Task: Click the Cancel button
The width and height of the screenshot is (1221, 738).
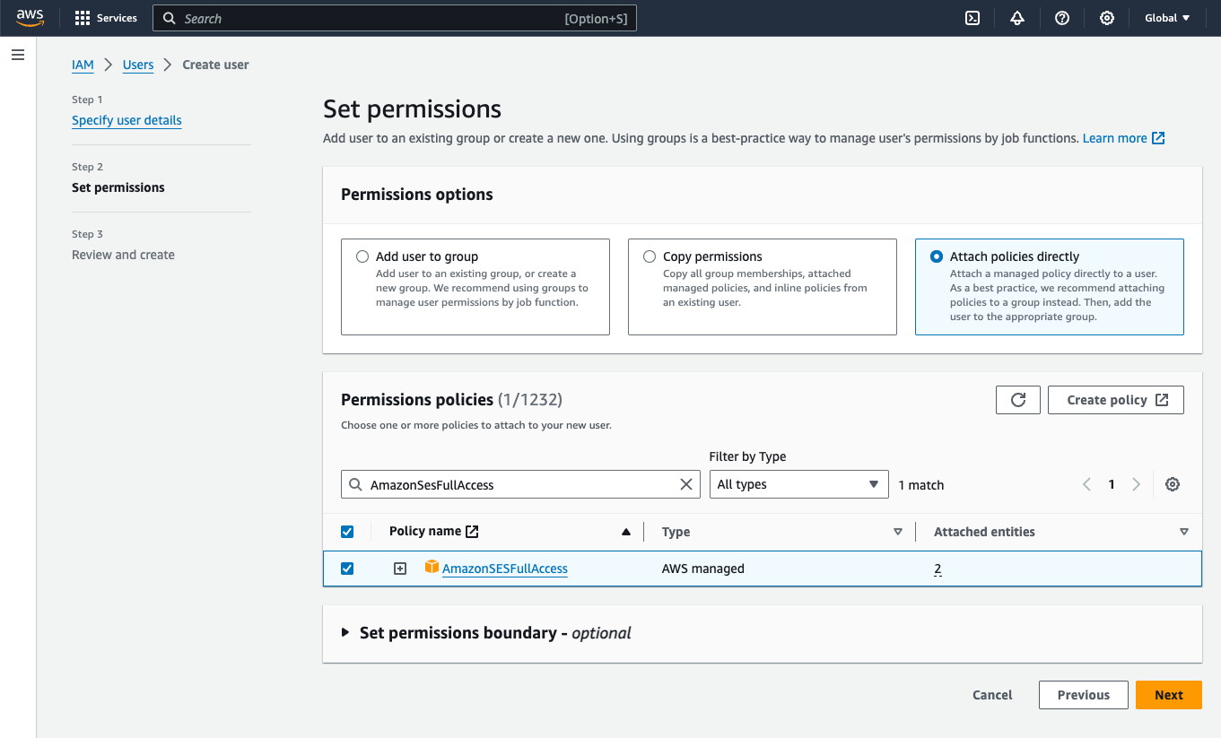Action: (x=992, y=695)
